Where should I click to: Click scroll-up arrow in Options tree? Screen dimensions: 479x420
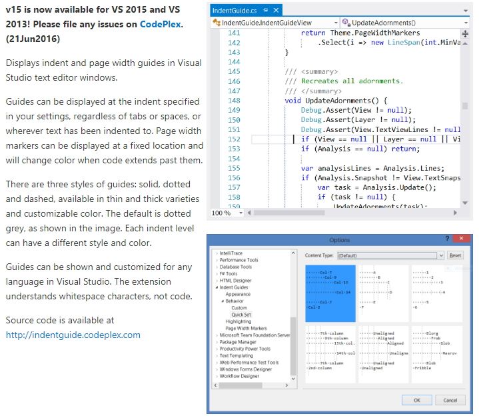pos(293,254)
